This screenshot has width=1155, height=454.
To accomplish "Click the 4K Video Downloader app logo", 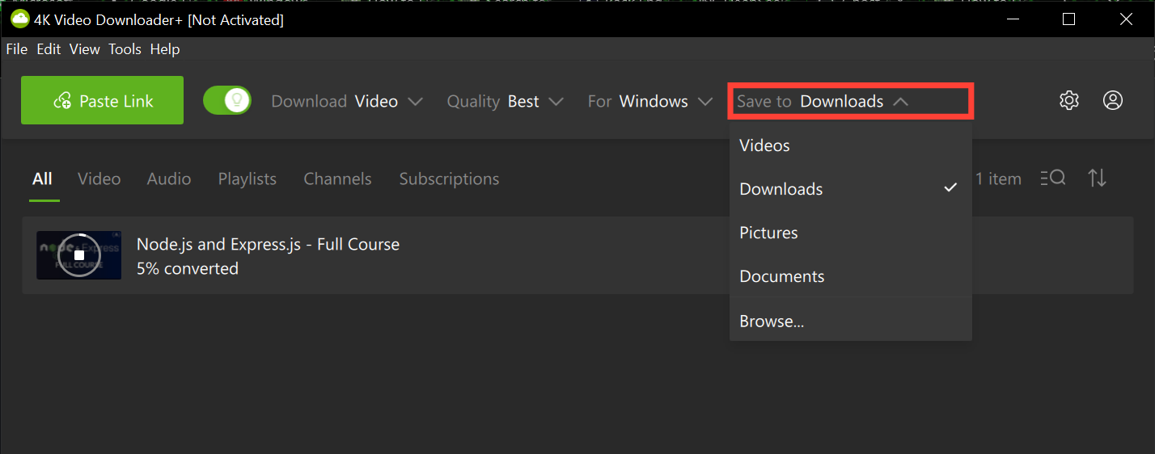I will pos(19,19).
